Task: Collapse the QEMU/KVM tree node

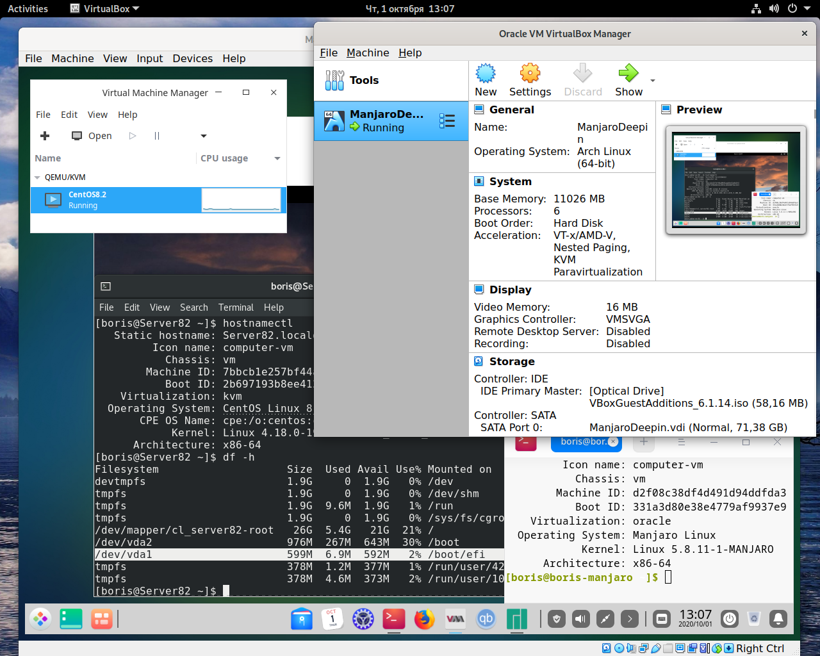Action: tap(37, 177)
